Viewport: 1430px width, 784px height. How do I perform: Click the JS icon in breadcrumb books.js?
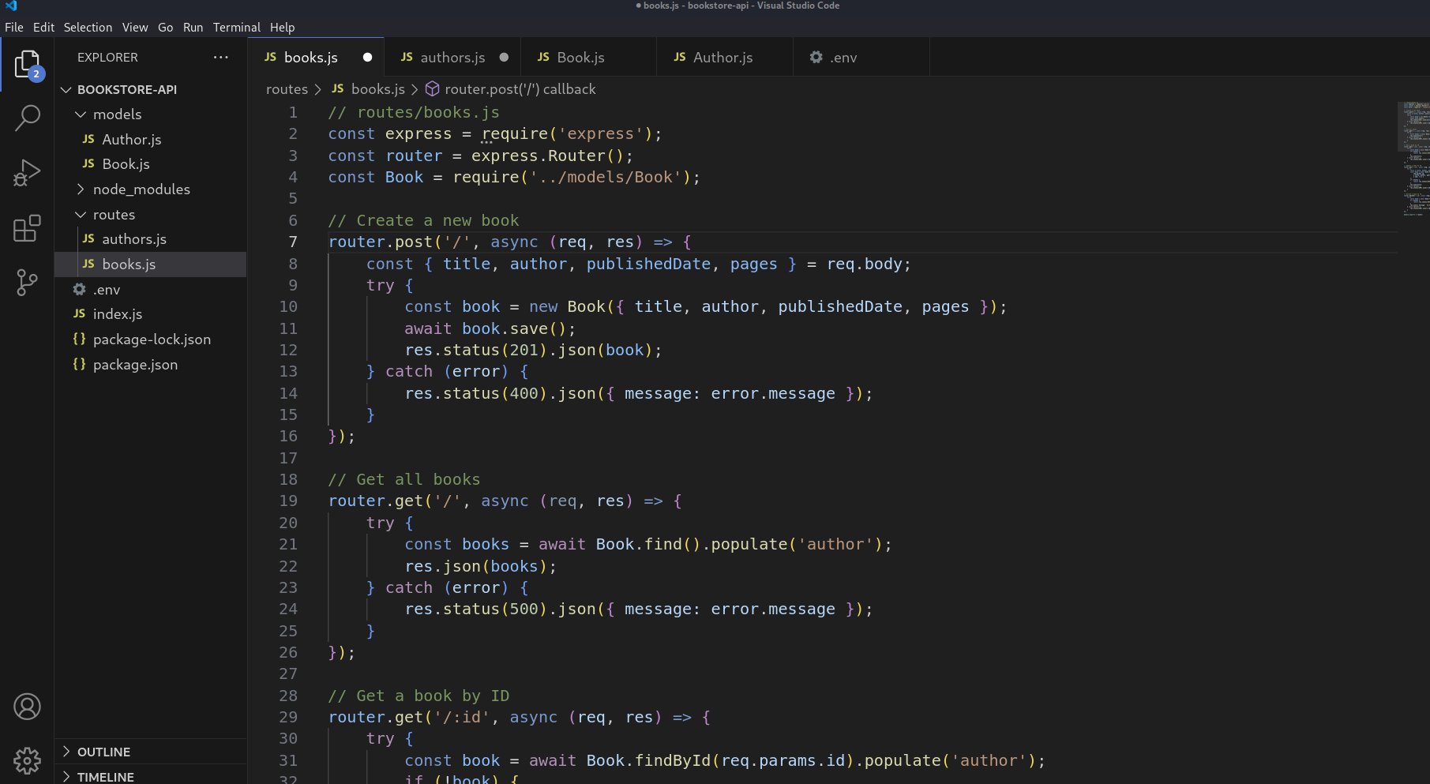(x=338, y=89)
